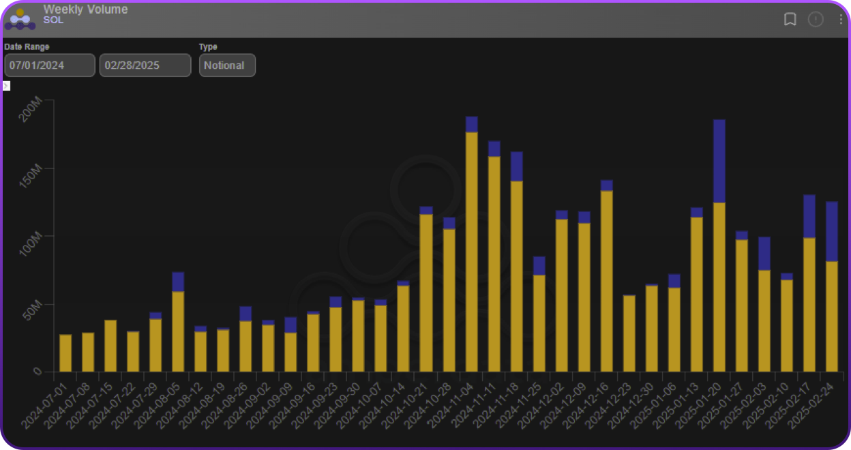The height and width of the screenshot is (450, 851).
Task: Click the blue segment of 2025-02-24 bar
Action: coord(831,231)
